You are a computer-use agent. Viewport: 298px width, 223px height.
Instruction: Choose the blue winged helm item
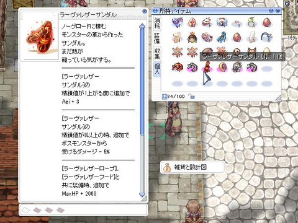click(222, 22)
